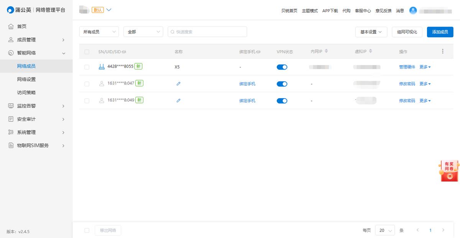Viewport: 460px width, 238px height.
Task: Open 更多 menu for 1631****8:047 row
Action: [x=425, y=84]
